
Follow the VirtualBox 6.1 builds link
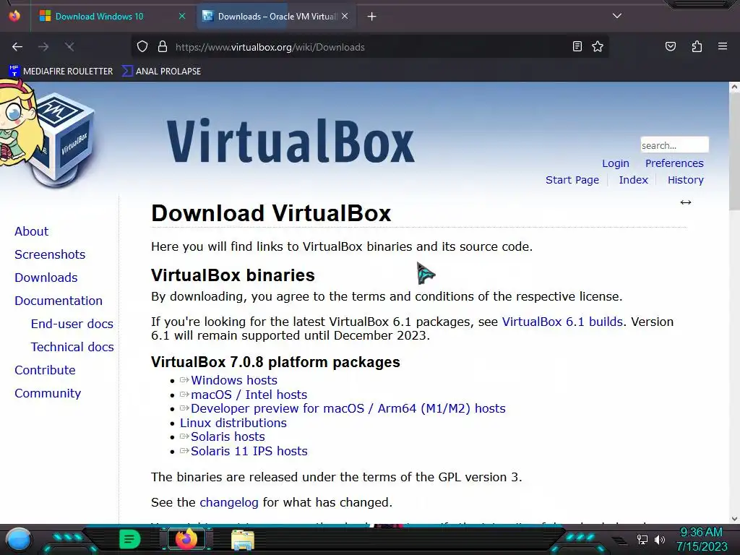click(562, 322)
